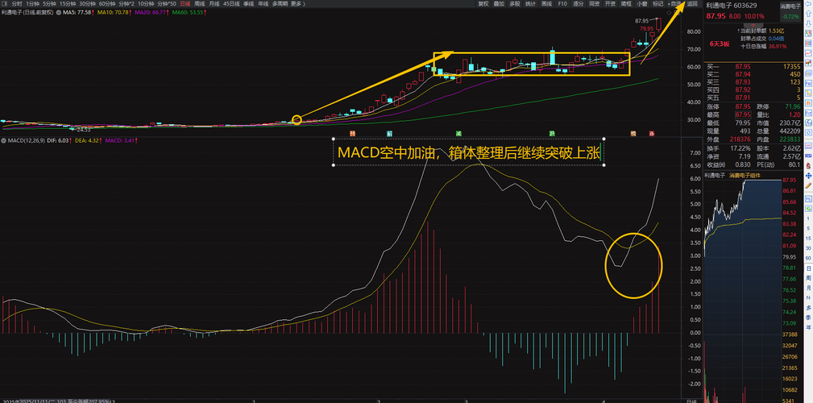Screen dimensions: 813x403
Task: Select the 分钟*50 period
Action: point(167,4)
